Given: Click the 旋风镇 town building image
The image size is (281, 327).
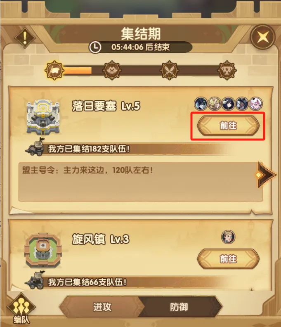Looking at the screenshot, I should pyautogui.click(x=43, y=251).
